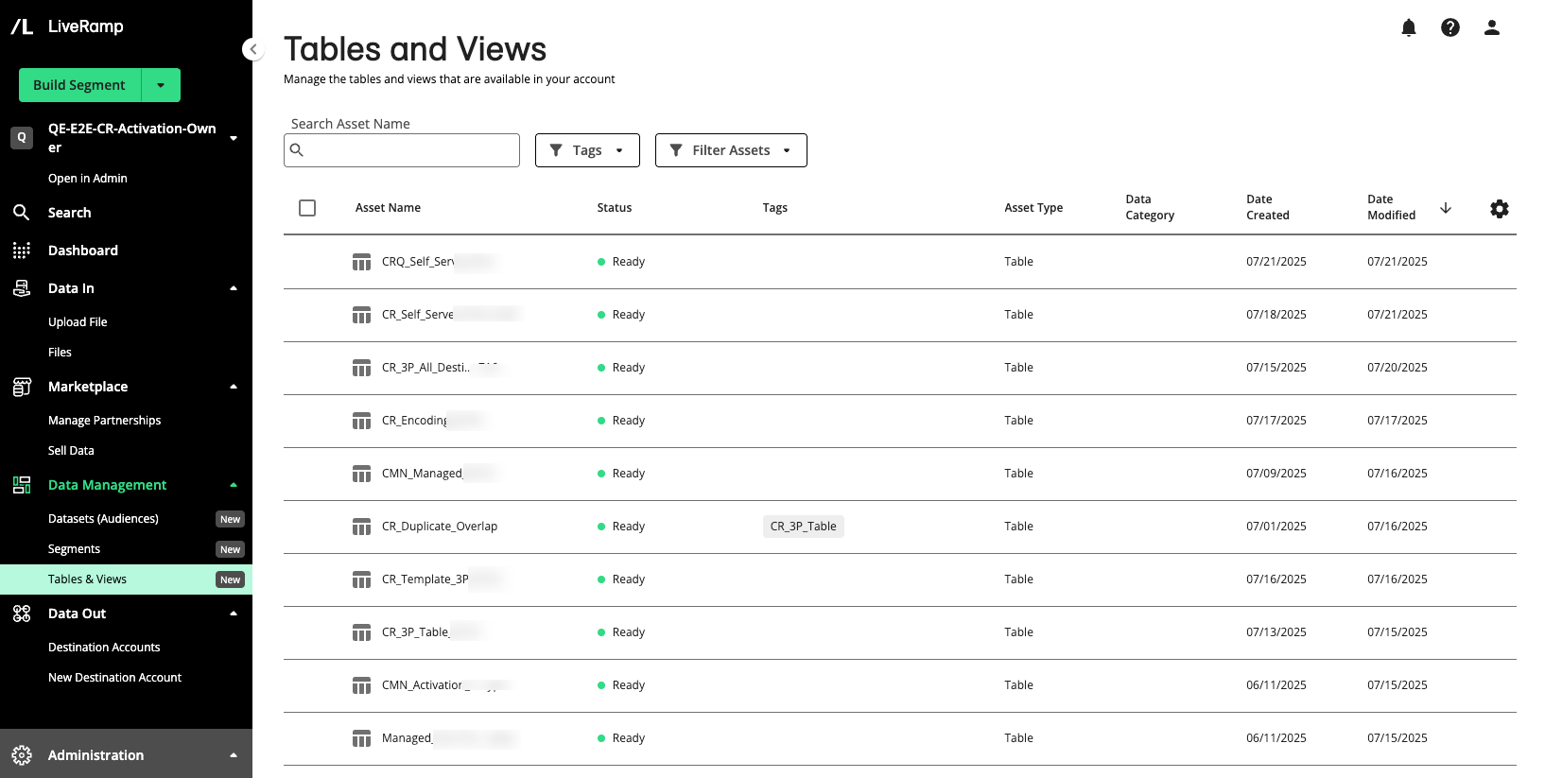Screen dimensions: 1545x778
Task: Open the notifications bell icon
Action: coord(1409,27)
